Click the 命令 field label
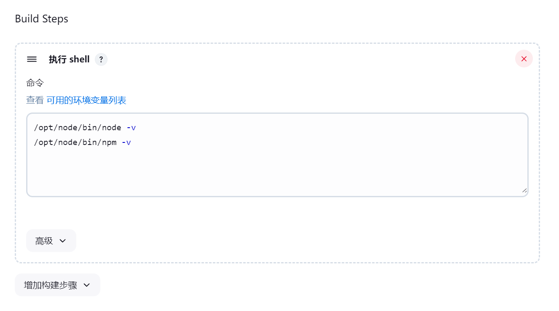 tap(35, 83)
